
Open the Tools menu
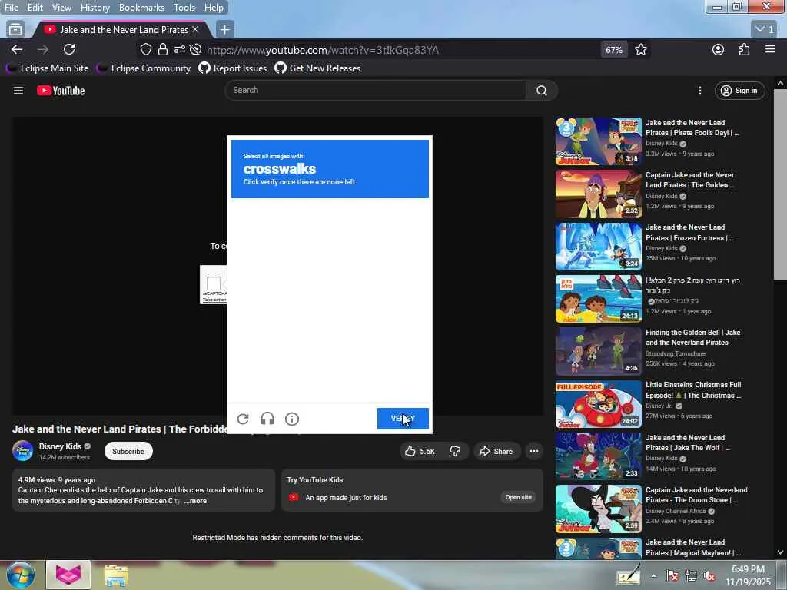click(x=184, y=8)
